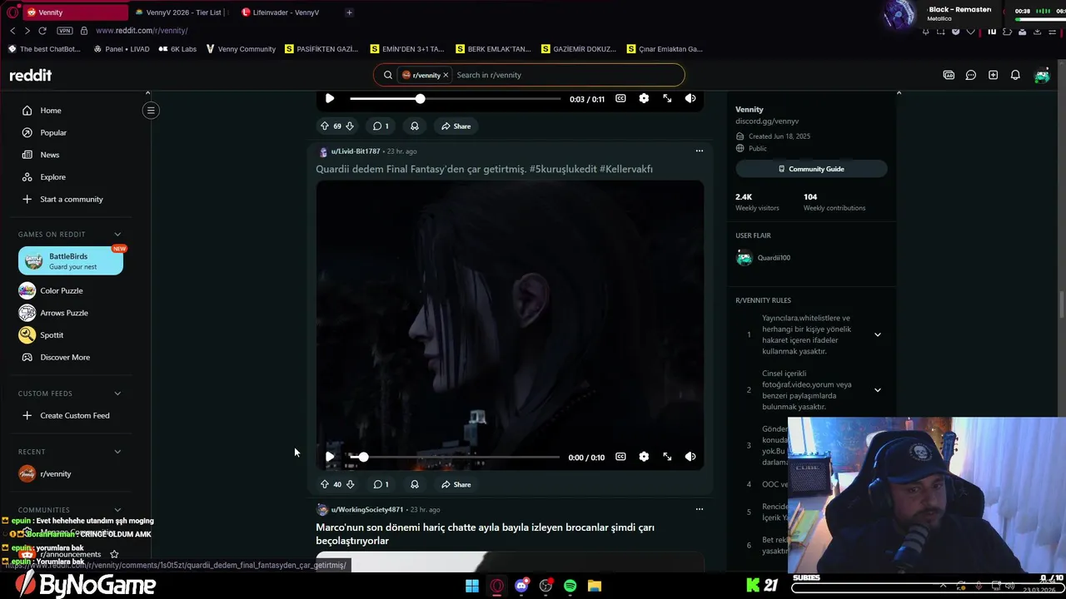Image resolution: width=1066 pixels, height=599 pixels.
Task: Toggle closed captions on the top video
Action: point(620,98)
